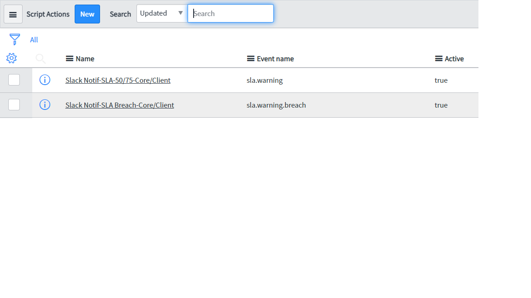Viewport: 531px width, 298px height.
Task: Click the New button
Action: point(88,14)
